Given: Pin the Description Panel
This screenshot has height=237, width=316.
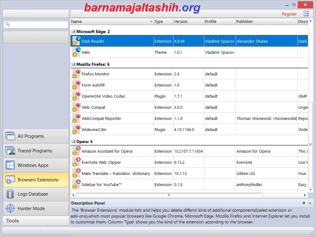Looking at the screenshot, I should (304, 203).
